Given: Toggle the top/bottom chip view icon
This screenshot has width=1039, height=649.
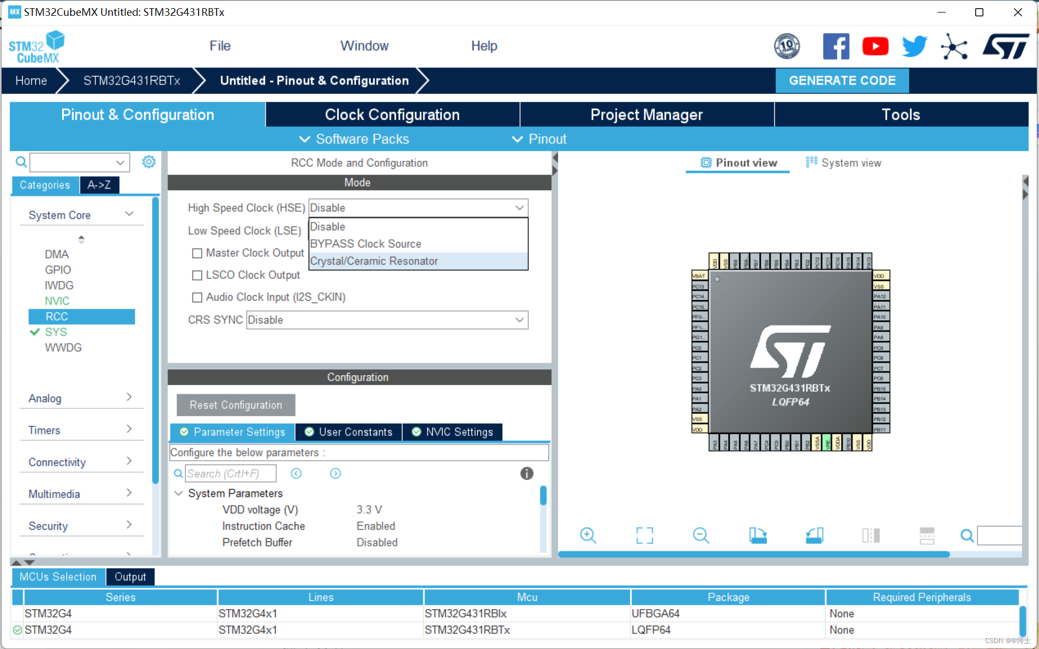Looking at the screenshot, I should [871, 536].
